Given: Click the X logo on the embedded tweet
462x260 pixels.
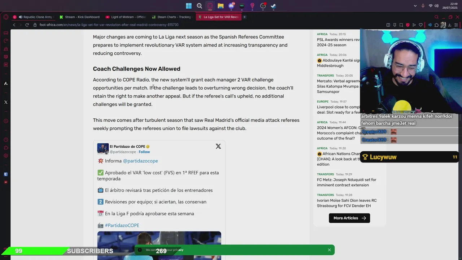Looking at the screenshot, I should coord(218,146).
